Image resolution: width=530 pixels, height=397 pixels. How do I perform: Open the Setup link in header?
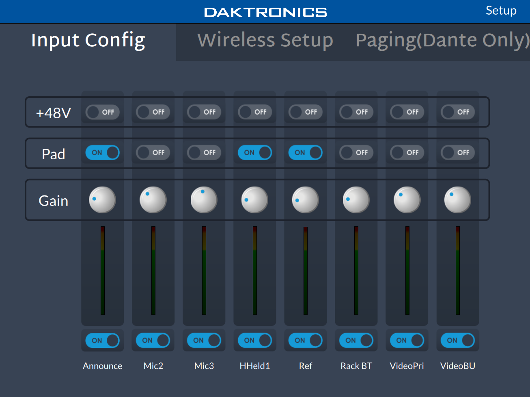pyautogui.click(x=501, y=11)
